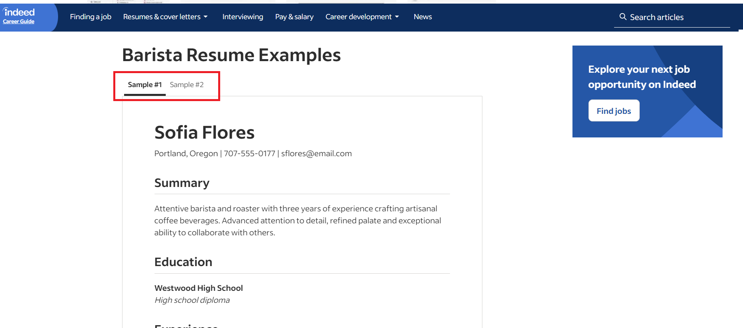Open Finding a job menu item
Viewport: 743px width, 328px height.
click(90, 17)
